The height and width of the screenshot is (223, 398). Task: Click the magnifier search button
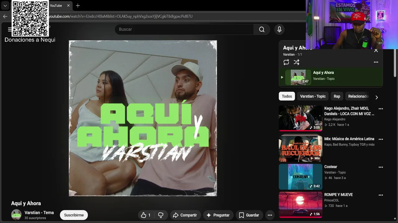point(262,29)
